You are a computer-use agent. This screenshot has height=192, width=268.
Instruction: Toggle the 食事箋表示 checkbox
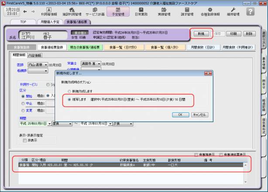point(196,154)
